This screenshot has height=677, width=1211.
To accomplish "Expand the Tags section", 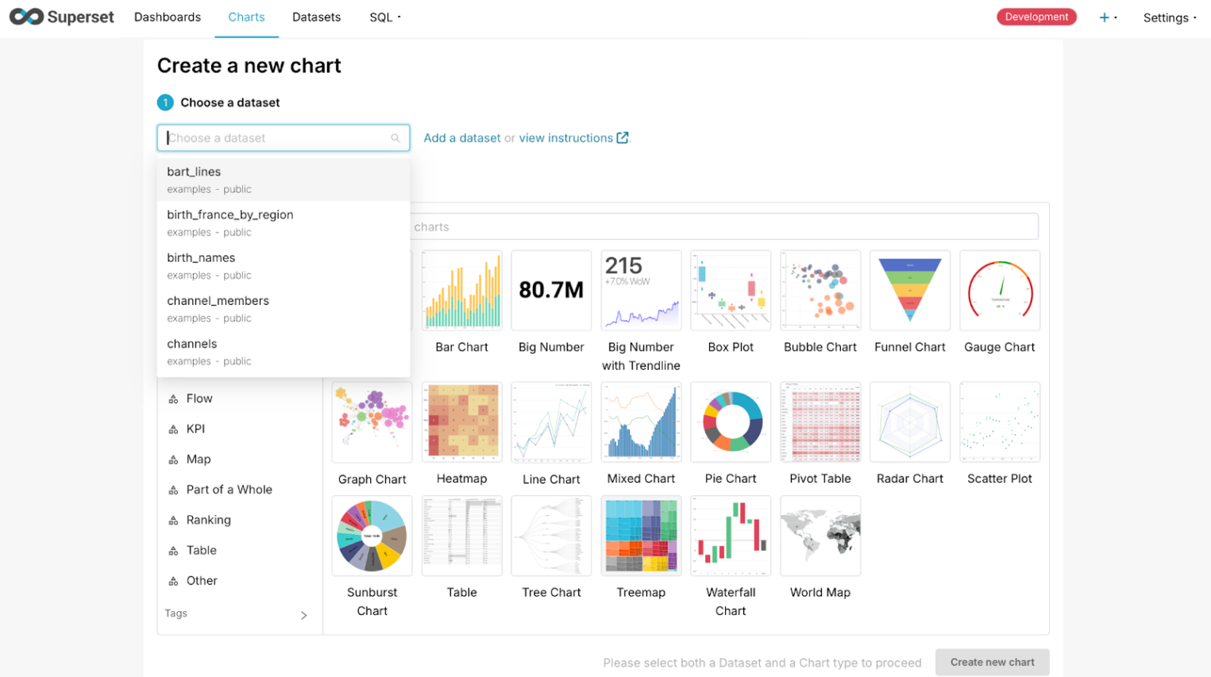I will pyautogui.click(x=238, y=613).
